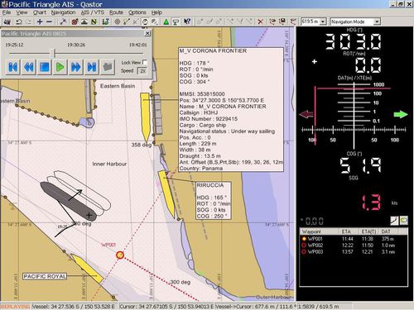The height and width of the screenshot is (310, 414).
Task: Open the Route menu
Action: click(116, 12)
